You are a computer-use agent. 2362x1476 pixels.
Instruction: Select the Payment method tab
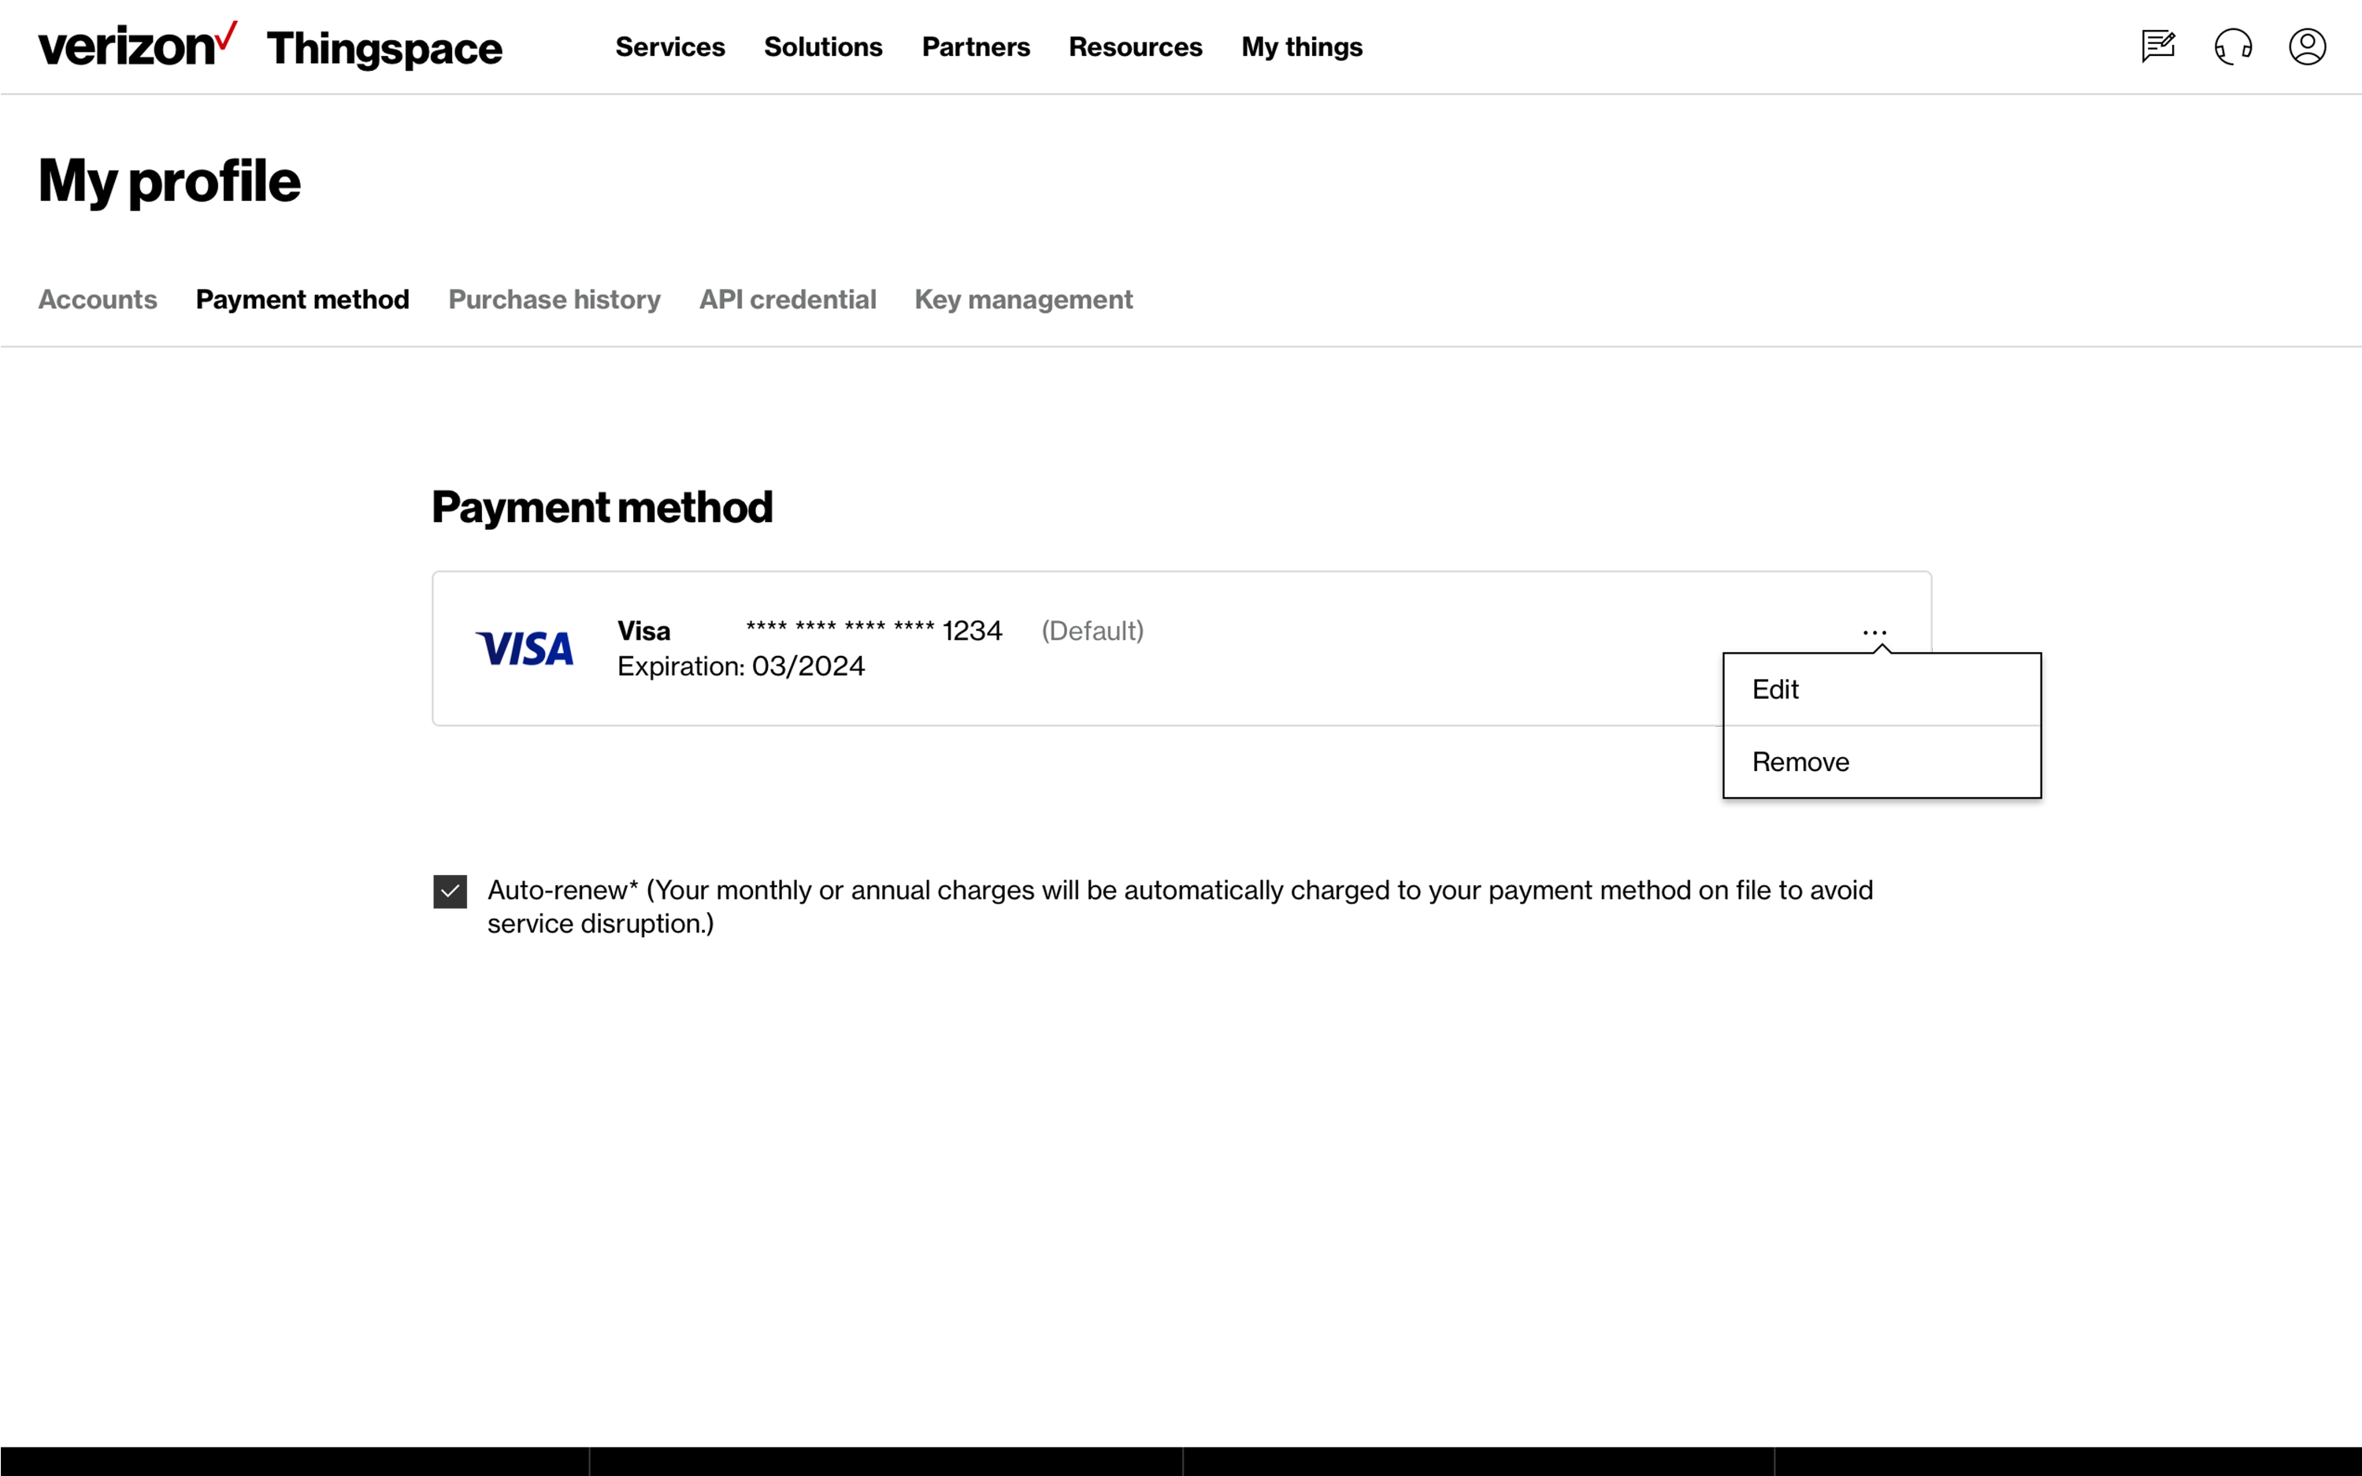pos(302,300)
